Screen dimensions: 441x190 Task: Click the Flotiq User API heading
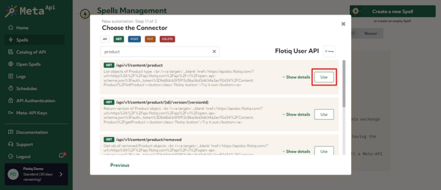297,51
